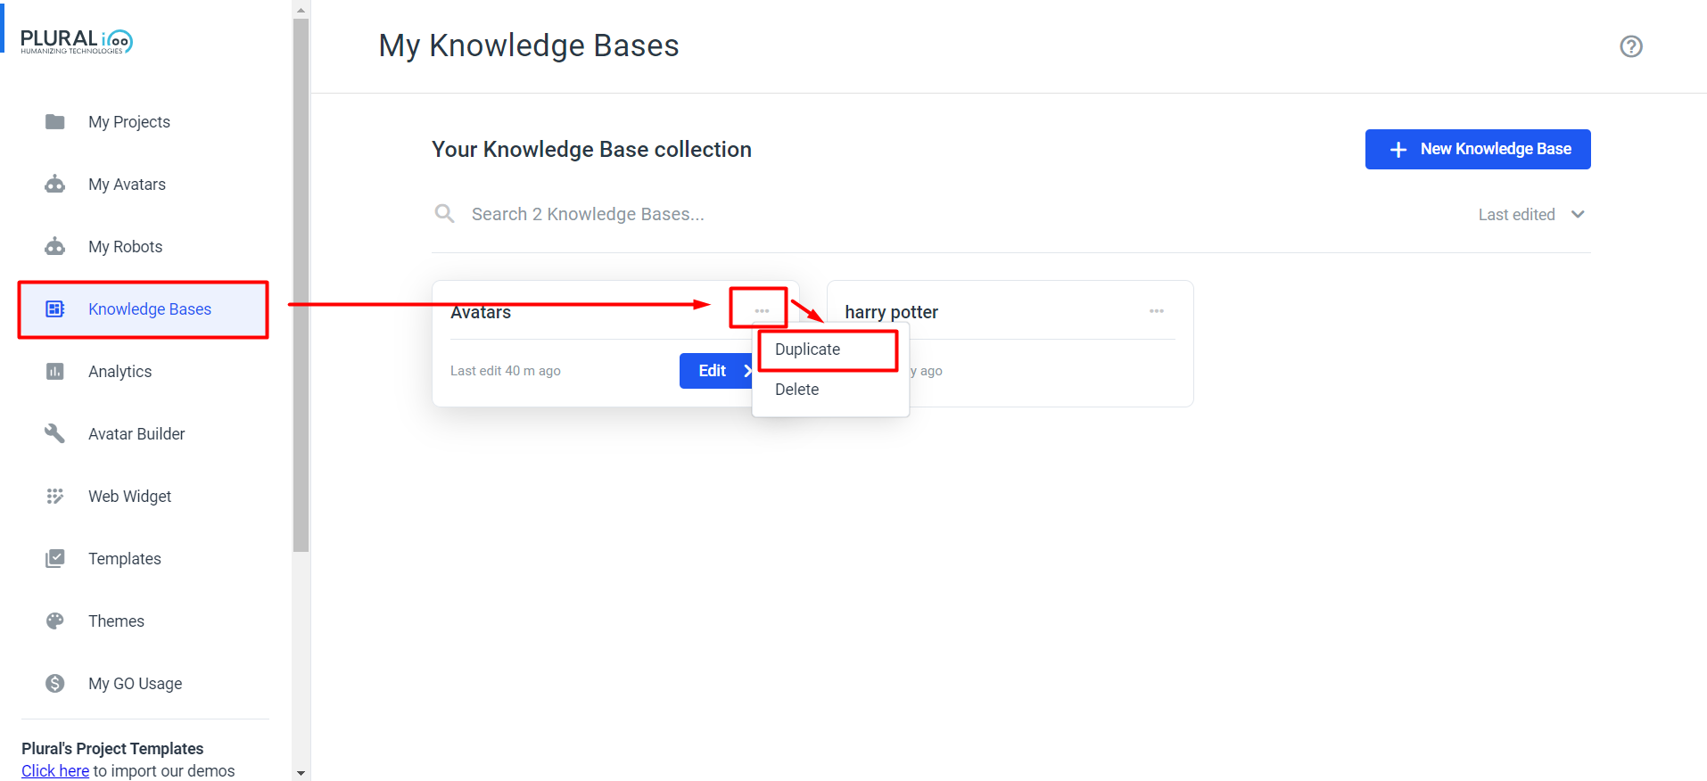The image size is (1707, 781).
Task: Open My Projects folder icon
Action: pos(55,121)
